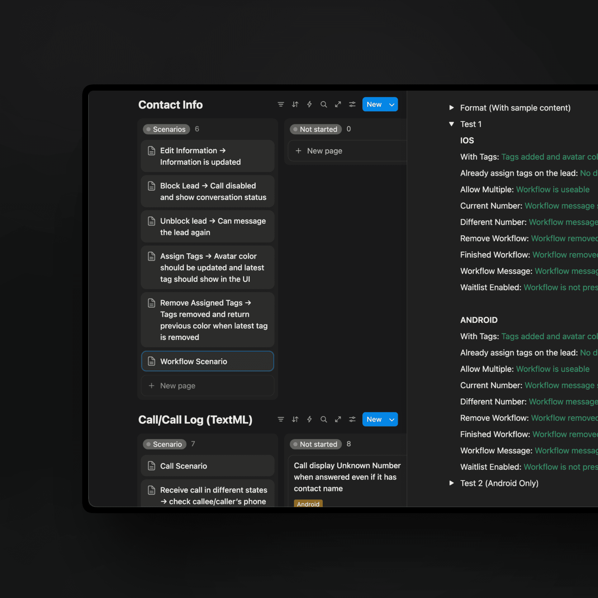
Task: Click New button in Contact Info
Action: (374, 105)
